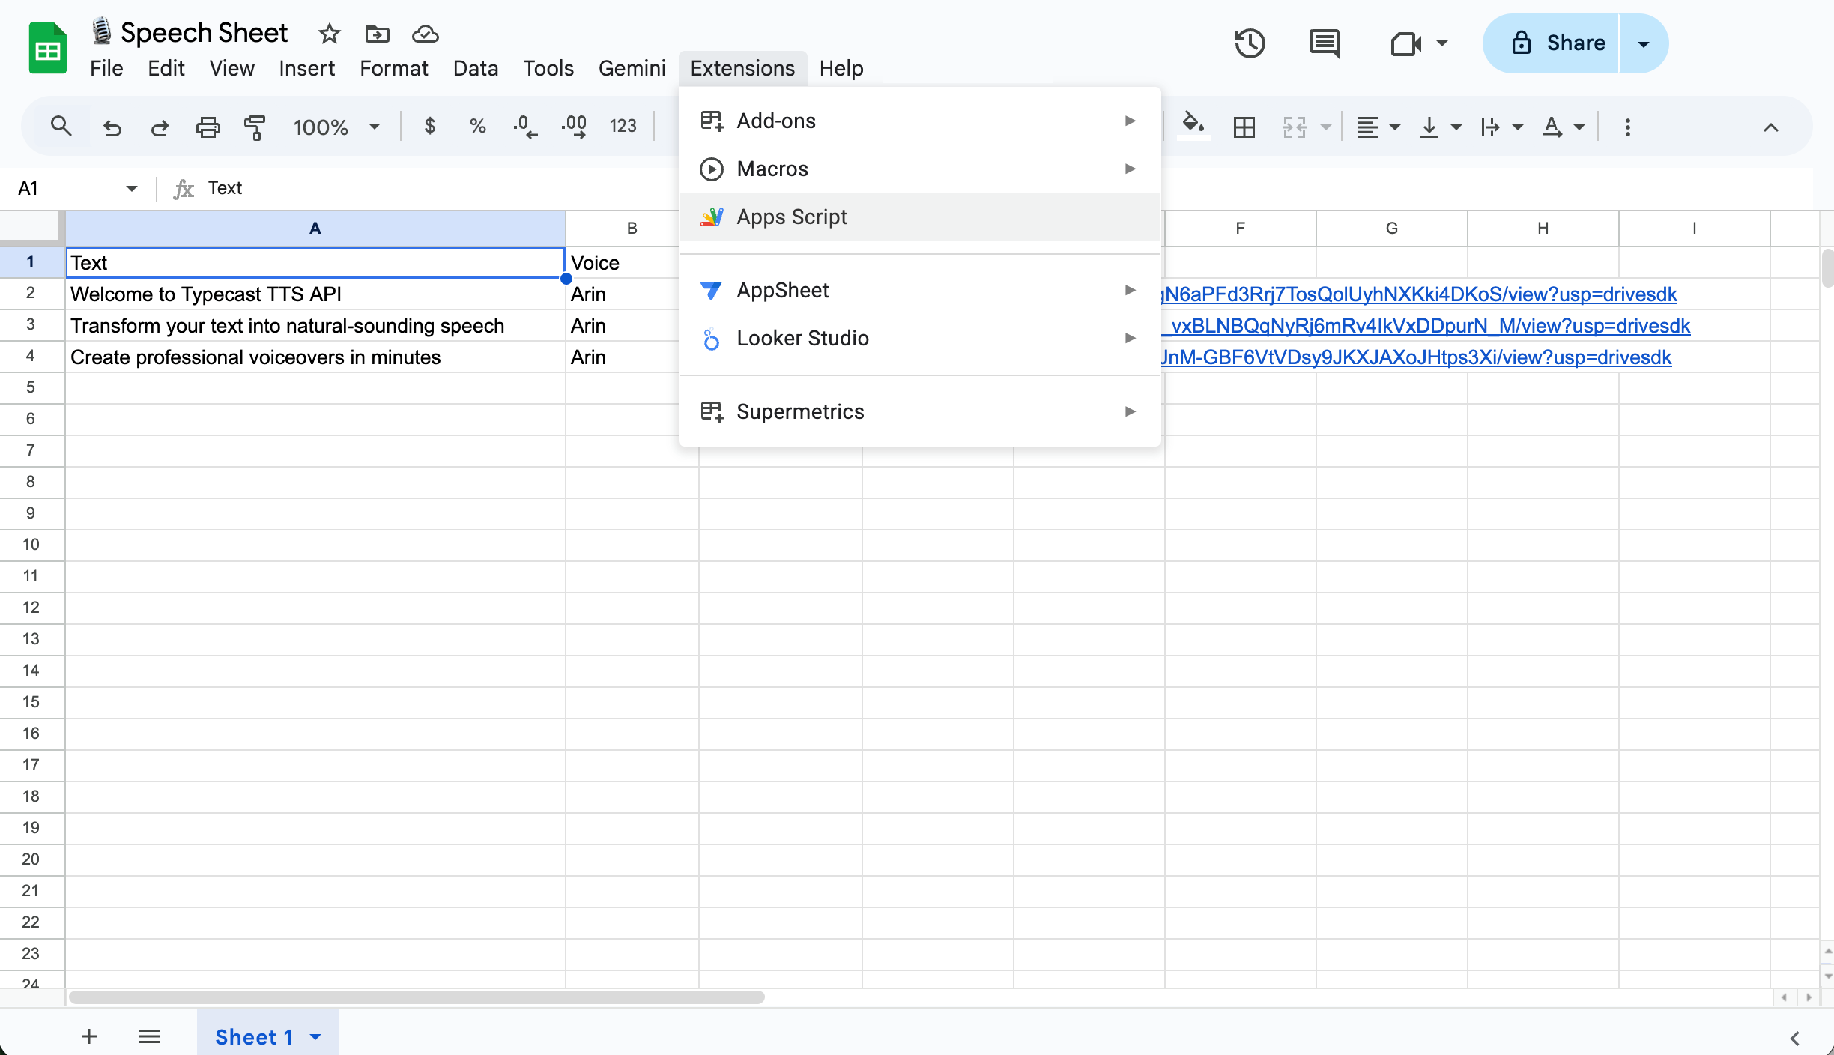Select the paint format tool
This screenshot has width=1834, height=1055.
(x=255, y=127)
